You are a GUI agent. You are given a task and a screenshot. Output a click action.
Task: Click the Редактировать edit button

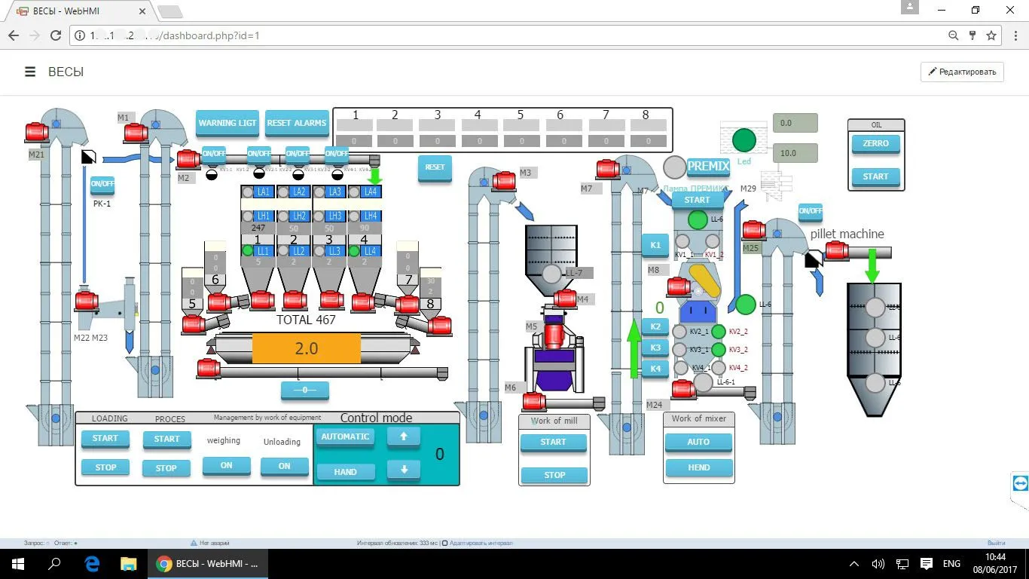pos(962,72)
